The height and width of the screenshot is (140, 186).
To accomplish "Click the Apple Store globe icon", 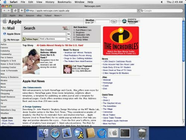I will tap(4, 34).
